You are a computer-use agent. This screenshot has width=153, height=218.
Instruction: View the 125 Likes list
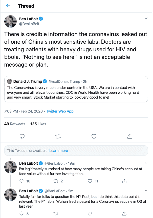tap(38, 124)
